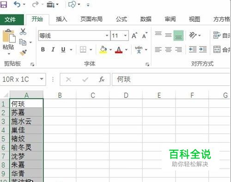The height and width of the screenshot is (182, 231).
Task: Apply cell borders with the borders icon
Action: 83,49
